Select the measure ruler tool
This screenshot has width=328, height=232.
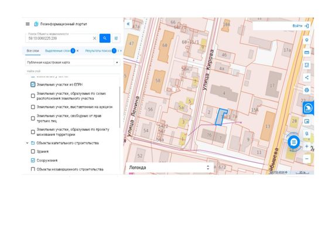click(x=307, y=53)
